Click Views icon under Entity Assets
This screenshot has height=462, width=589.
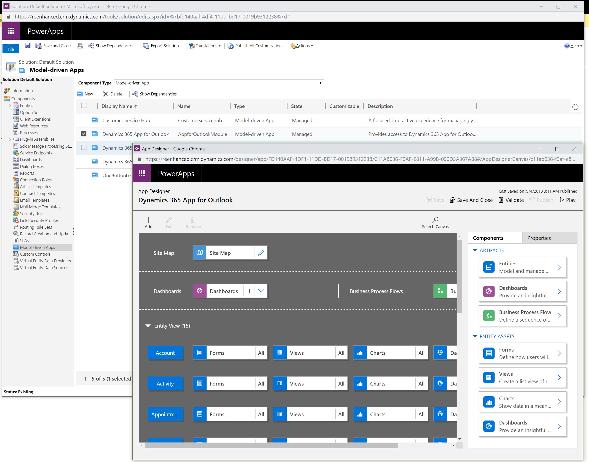tap(489, 378)
